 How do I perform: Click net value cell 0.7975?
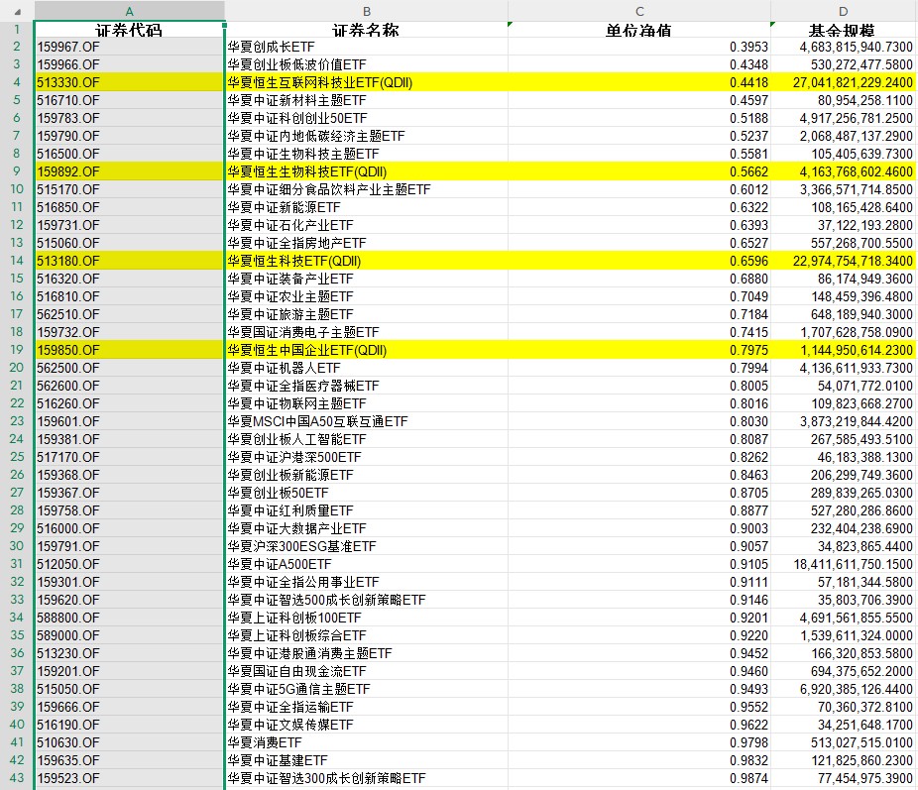[x=639, y=350]
